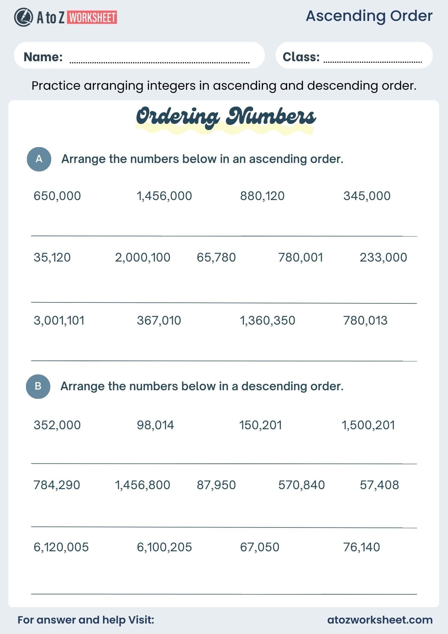
Task: Click the answer line below 352,000 row
Action: coord(224,463)
